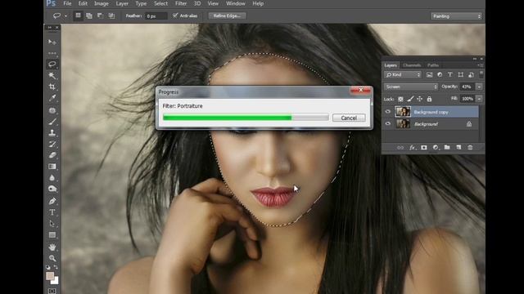Open the Kind layer filter dropdown

pyautogui.click(x=403, y=74)
